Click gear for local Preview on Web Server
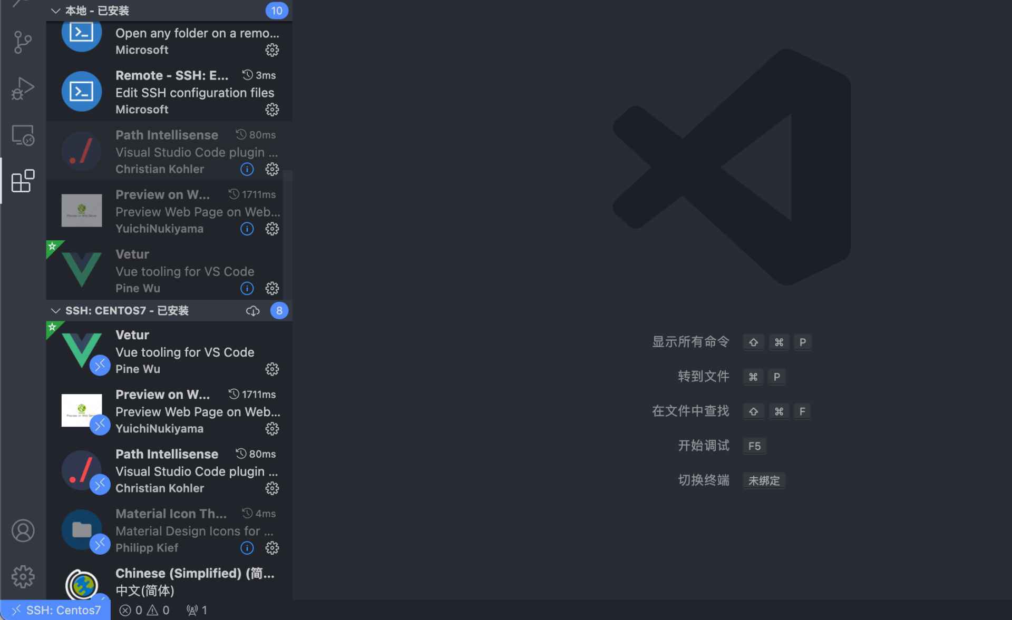 pyautogui.click(x=272, y=229)
